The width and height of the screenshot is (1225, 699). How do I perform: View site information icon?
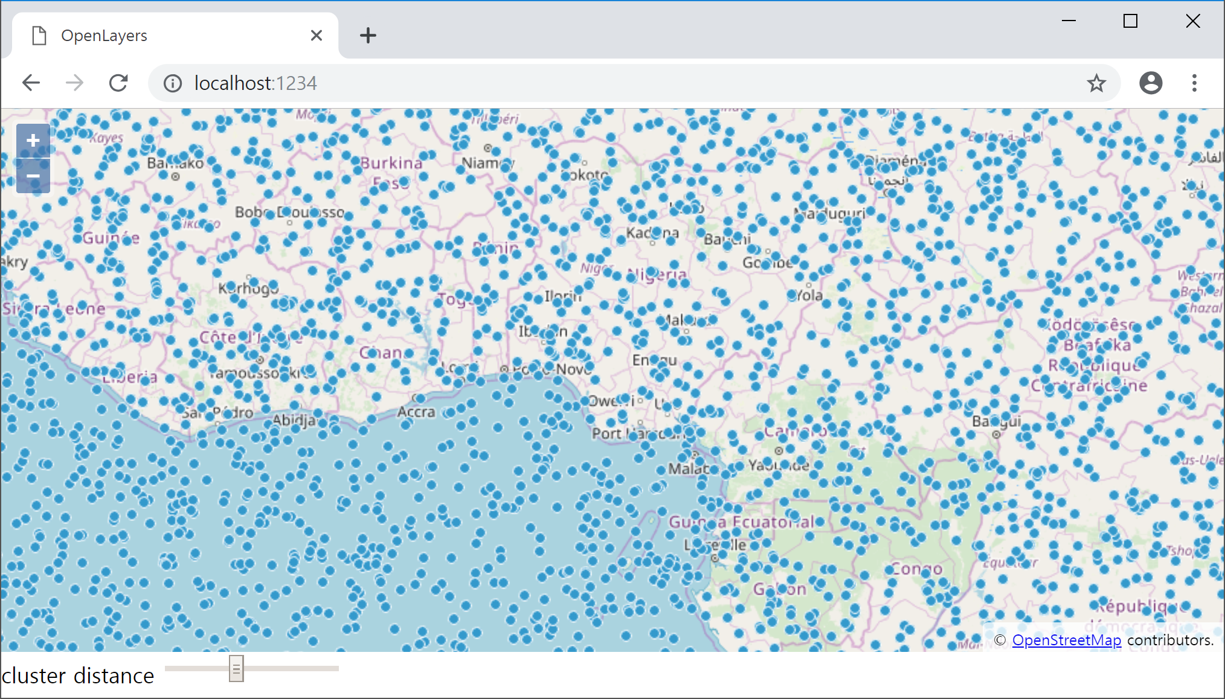[x=173, y=83]
